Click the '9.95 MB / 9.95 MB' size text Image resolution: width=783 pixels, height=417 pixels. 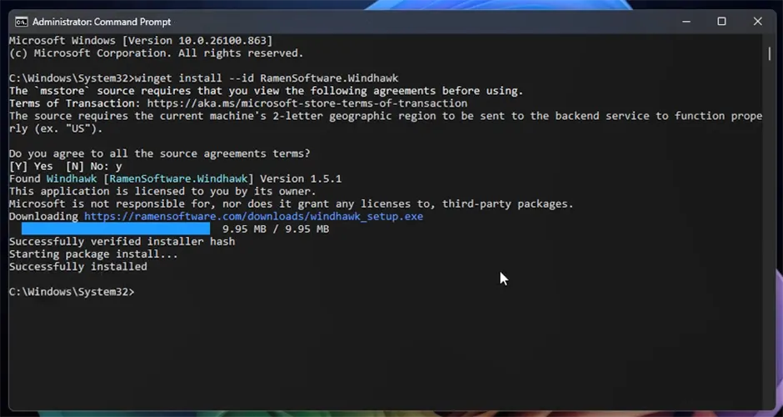(x=275, y=229)
